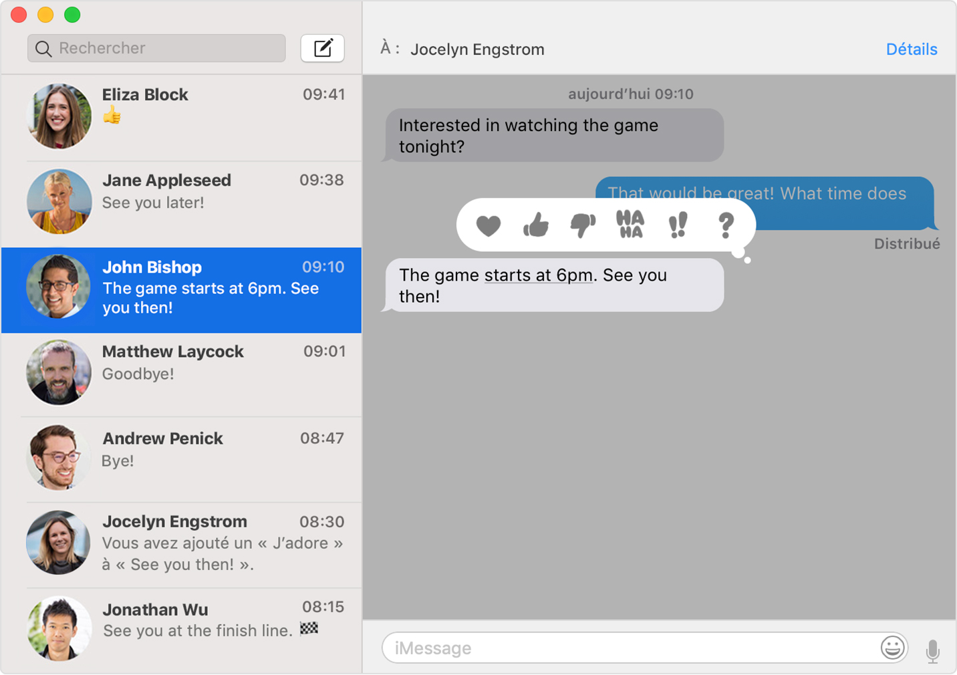The width and height of the screenshot is (957, 675).
Task: Pick the double exclamation tapback
Action: coord(678,225)
